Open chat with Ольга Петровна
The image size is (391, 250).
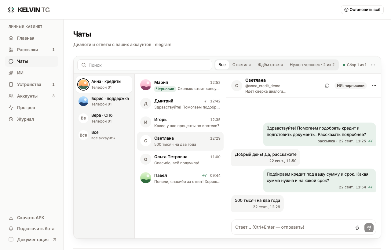coord(180,160)
